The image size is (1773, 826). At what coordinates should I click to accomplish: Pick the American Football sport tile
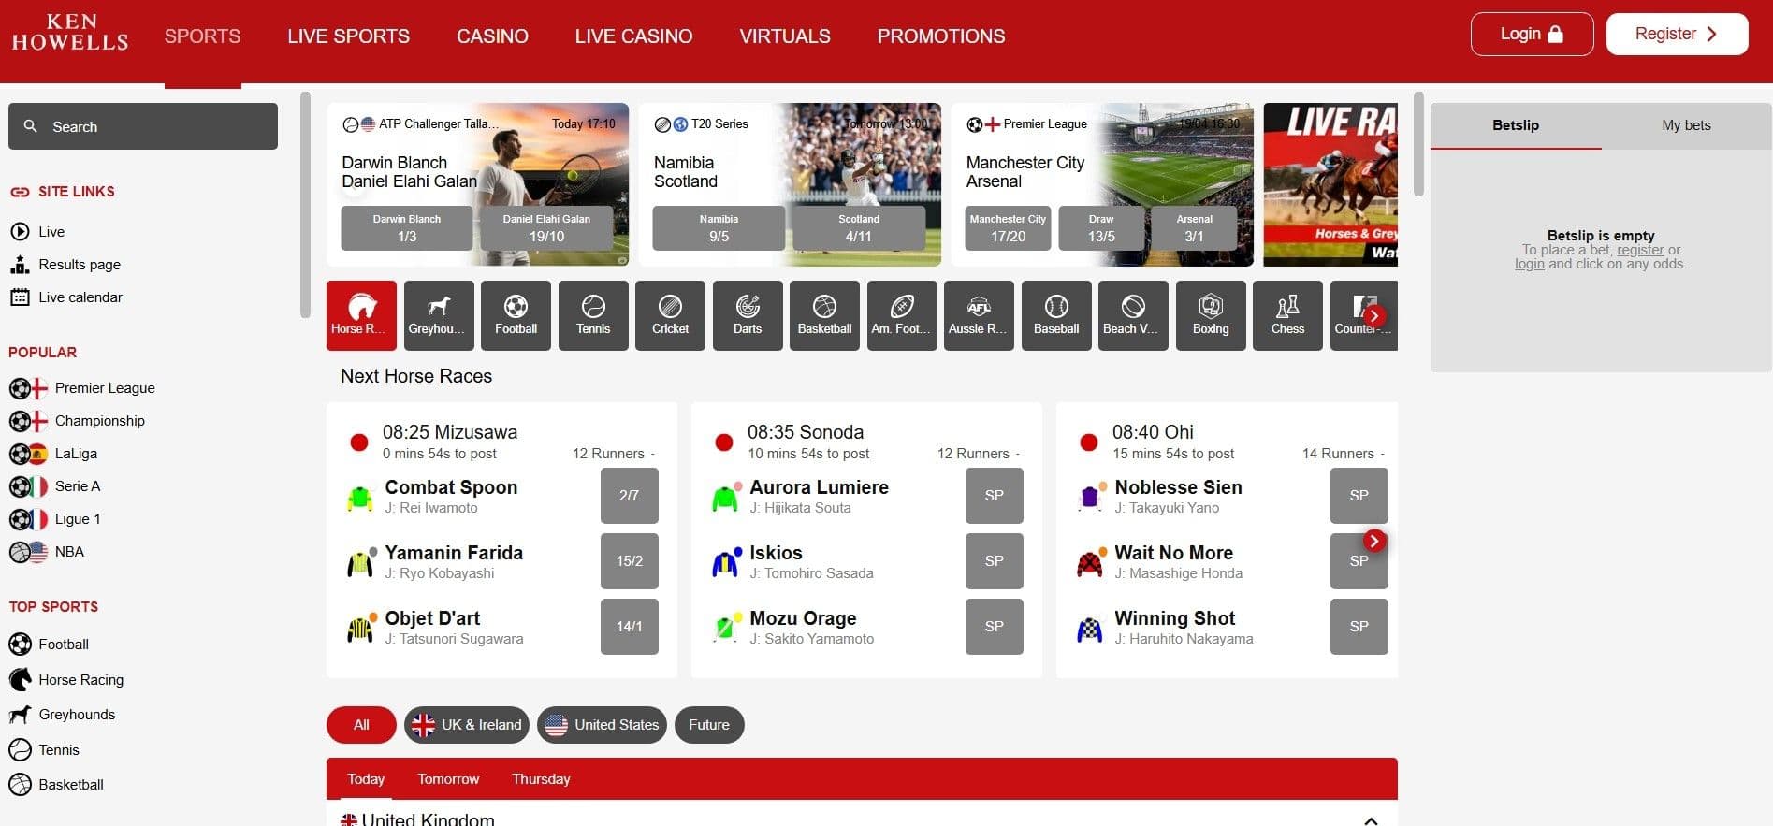pos(902,315)
